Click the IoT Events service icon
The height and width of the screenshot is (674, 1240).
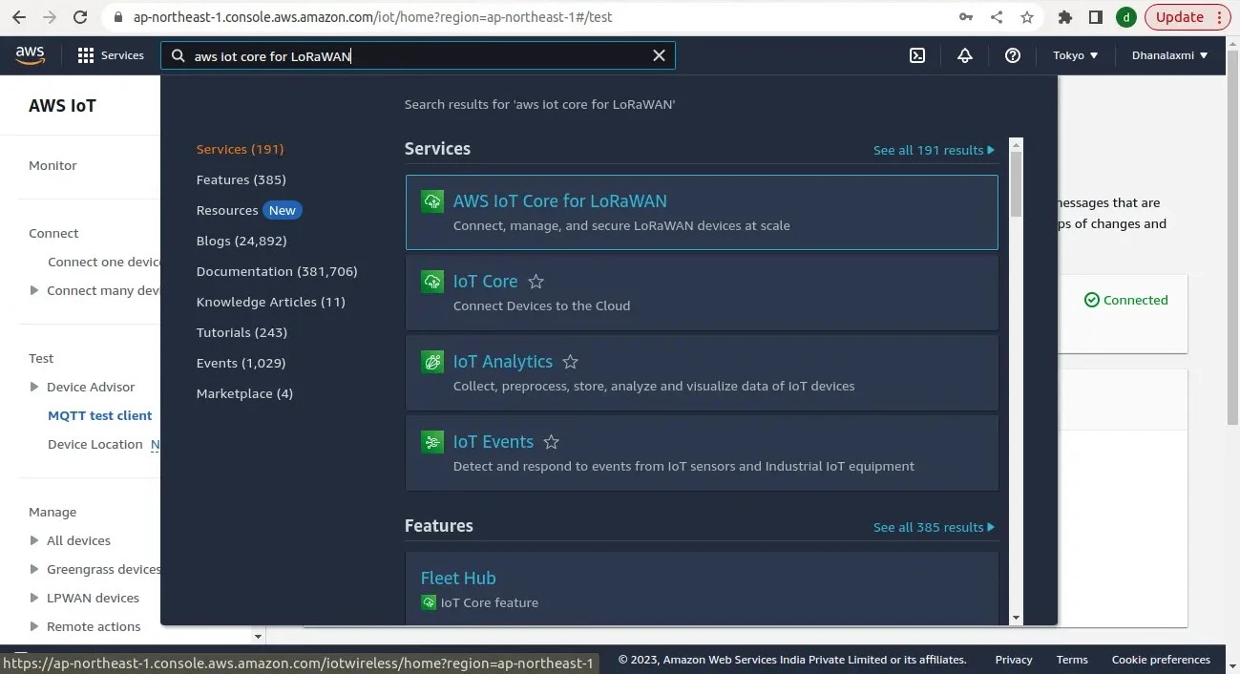tap(432, 442)
